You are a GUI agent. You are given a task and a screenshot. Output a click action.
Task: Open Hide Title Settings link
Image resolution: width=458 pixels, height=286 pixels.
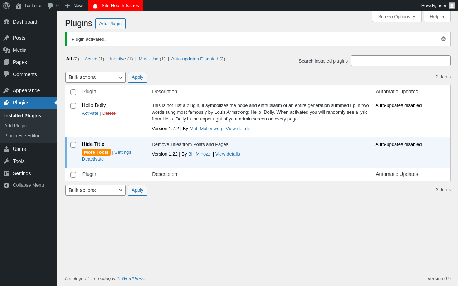123,152
